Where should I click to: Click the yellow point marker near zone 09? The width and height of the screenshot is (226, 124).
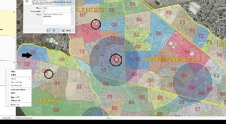tap(96, 24)
